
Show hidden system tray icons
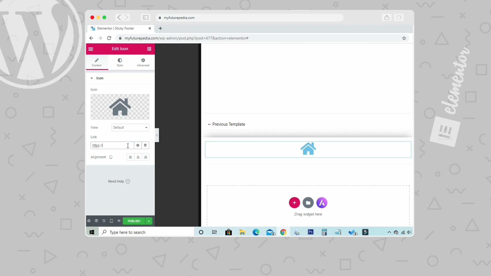(389, 232)
